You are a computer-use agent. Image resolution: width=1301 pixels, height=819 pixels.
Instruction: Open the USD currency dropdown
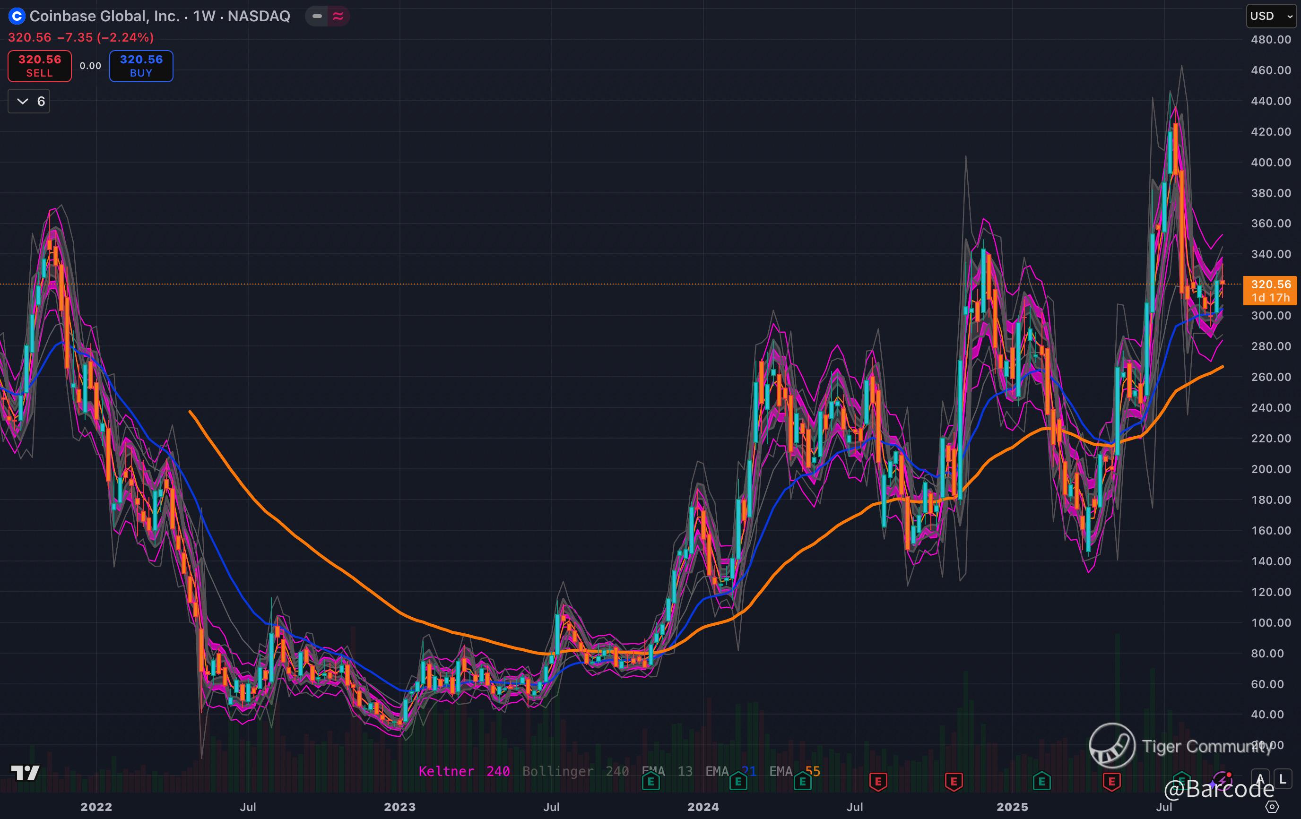pos(1271,16)
